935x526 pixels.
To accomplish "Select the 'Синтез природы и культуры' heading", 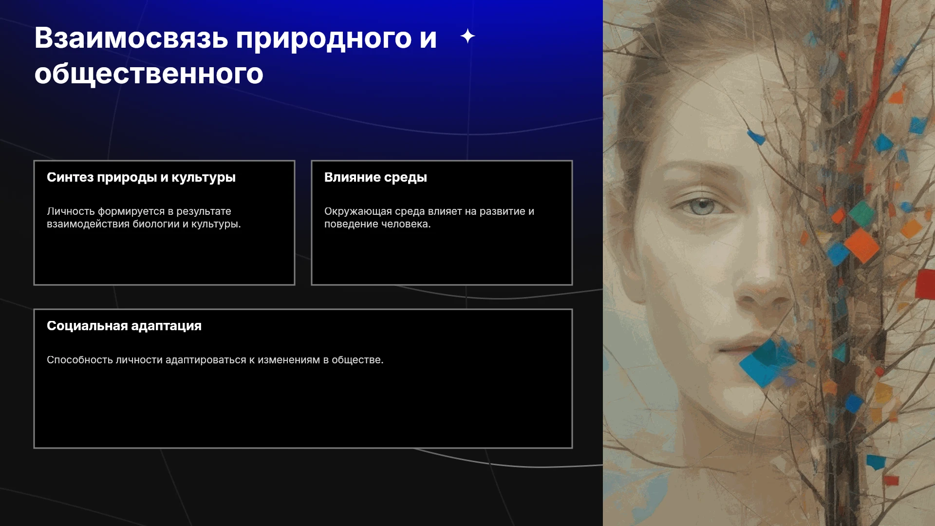I will click(141, 177).
